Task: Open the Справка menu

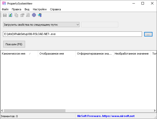Action: [x=55, y=9]
